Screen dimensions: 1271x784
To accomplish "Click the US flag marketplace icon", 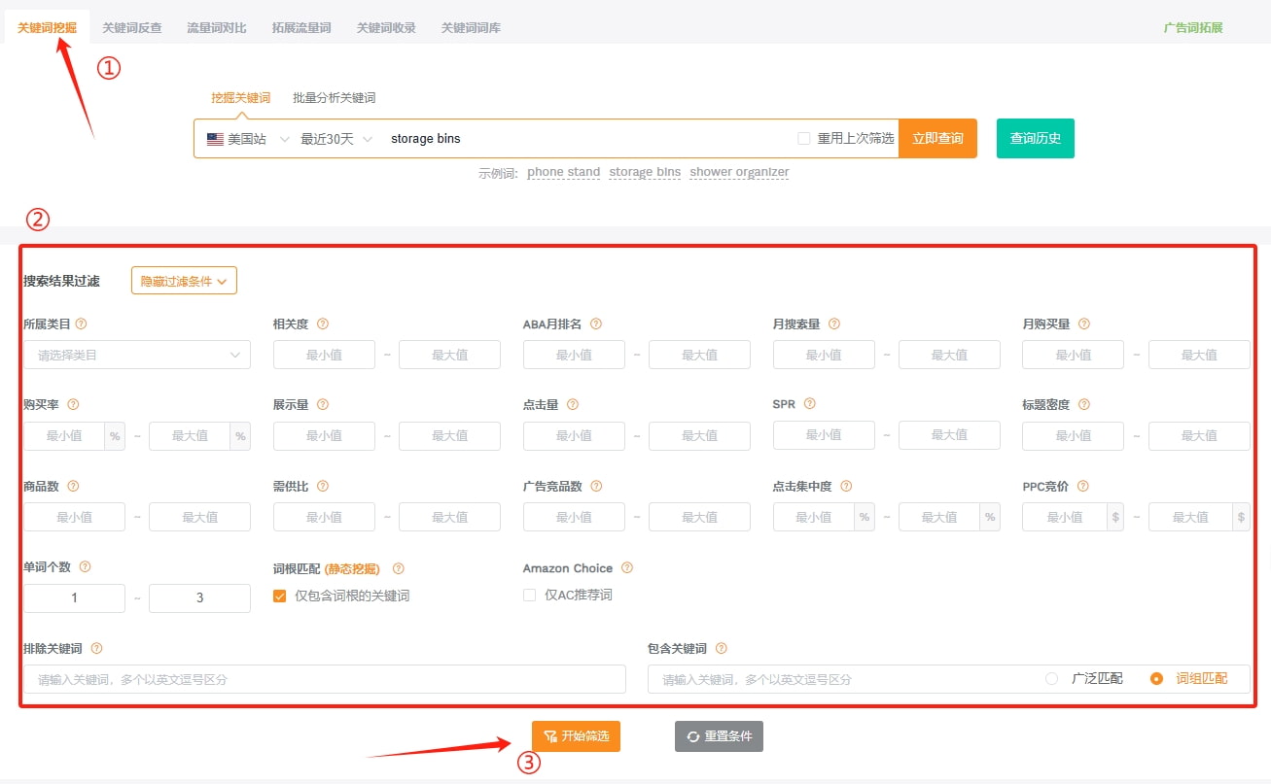I will pos(215,138).
